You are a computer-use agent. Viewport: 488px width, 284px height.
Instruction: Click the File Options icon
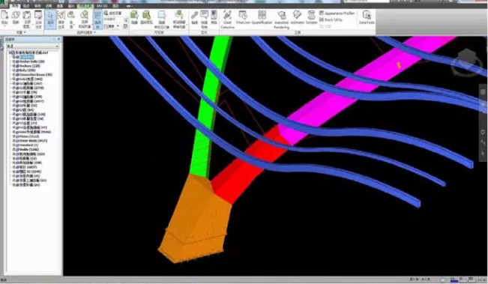38,19
